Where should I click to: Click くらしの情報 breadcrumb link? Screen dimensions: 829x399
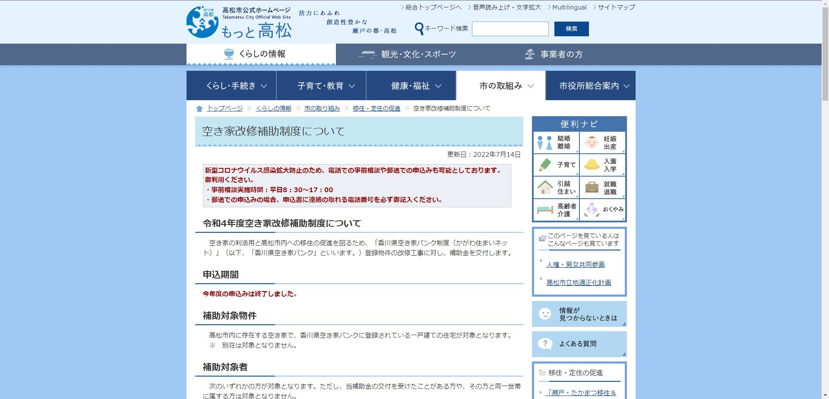coord(273,108)
